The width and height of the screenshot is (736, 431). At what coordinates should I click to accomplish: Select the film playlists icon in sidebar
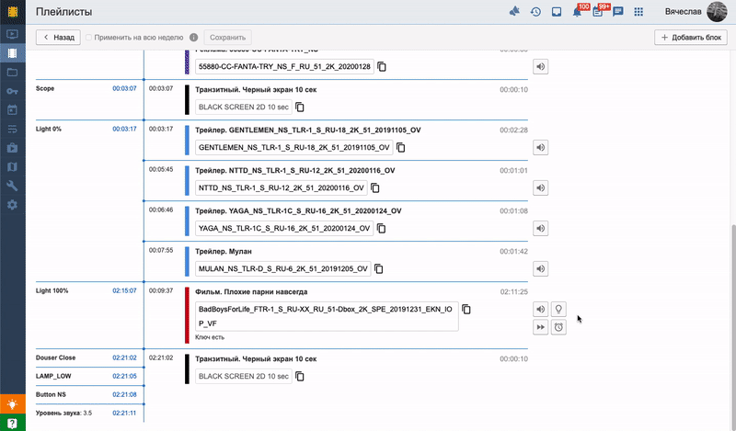pyautogui.click(x=13, y=53)
